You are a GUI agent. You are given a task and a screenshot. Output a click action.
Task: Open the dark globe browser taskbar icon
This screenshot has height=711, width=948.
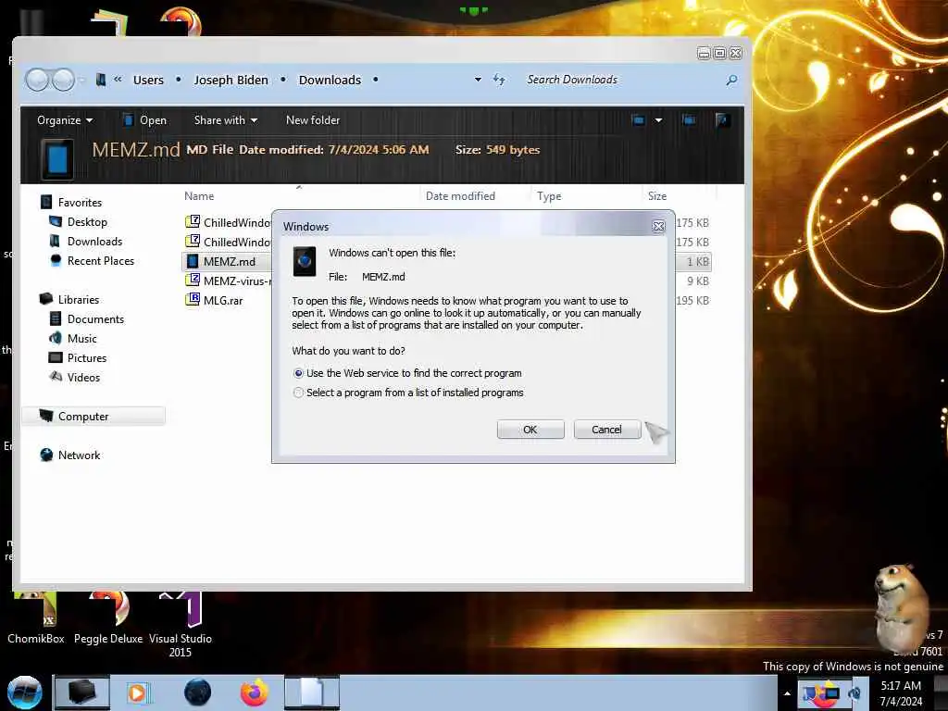[197, 692]
